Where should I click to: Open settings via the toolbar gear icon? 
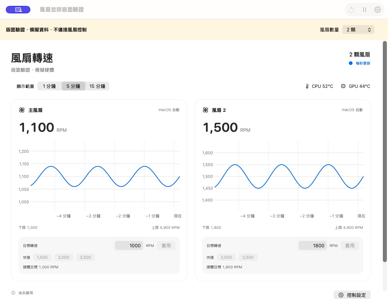coord(377,10)
